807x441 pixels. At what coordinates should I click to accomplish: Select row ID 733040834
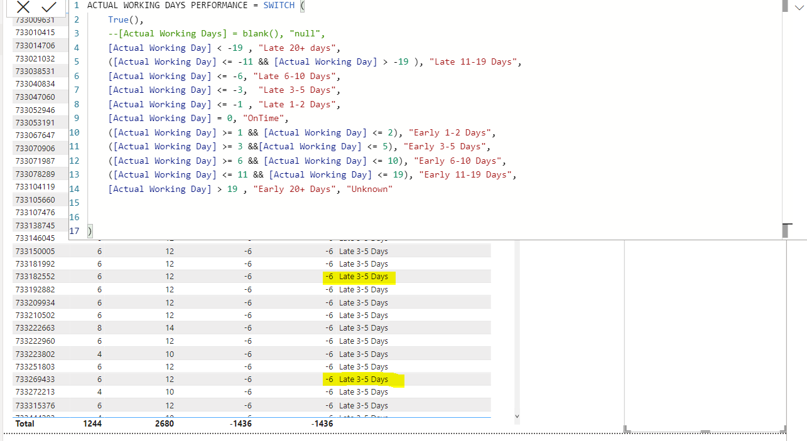tap(35, 84)
